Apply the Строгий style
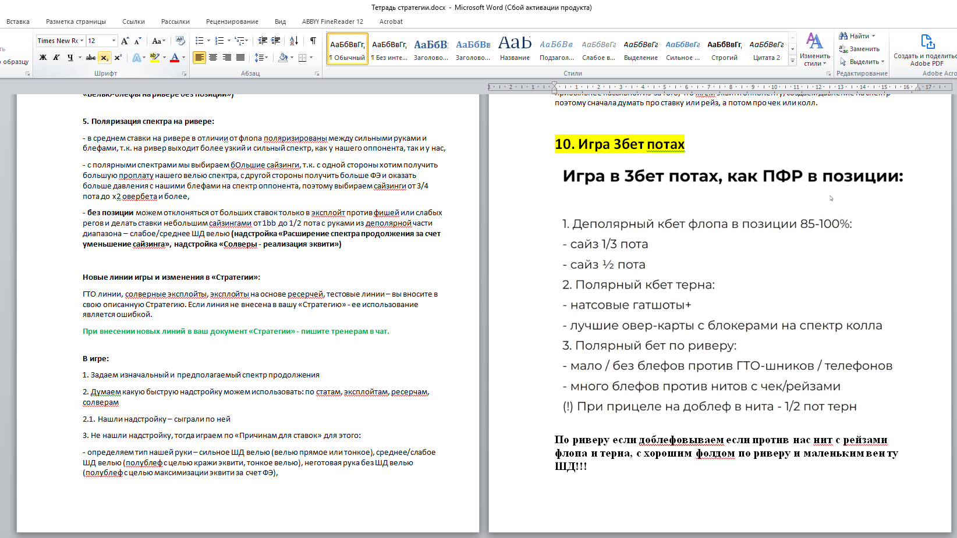This screenshot has width=957, height=538. (x=725, y=49)
